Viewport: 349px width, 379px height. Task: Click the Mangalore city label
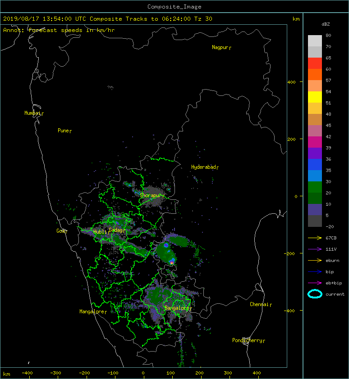tap(93, 311)
